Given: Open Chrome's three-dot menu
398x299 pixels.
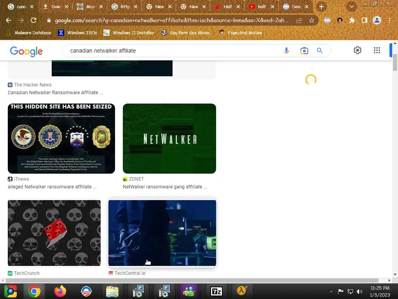Looking at the screenshot, I should (389, 20).
